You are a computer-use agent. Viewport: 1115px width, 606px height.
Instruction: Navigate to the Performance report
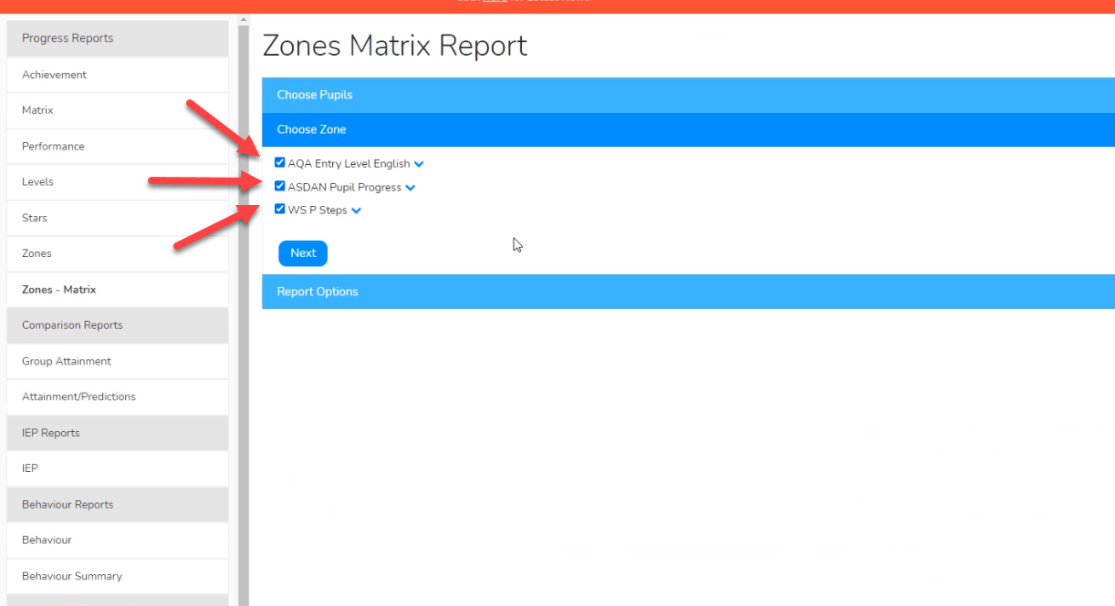(x=53, y=146)
